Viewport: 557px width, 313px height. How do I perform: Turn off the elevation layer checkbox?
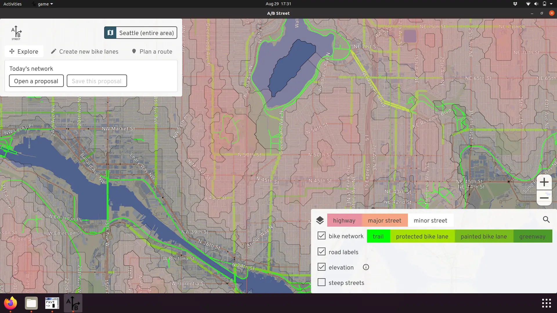click(x=321, y=267)
